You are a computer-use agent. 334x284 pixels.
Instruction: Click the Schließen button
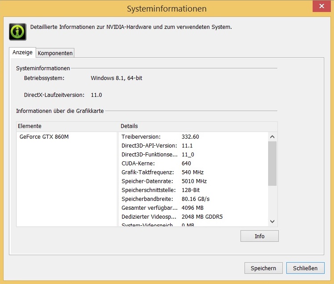pyautogui.click(x=305, y=268)
